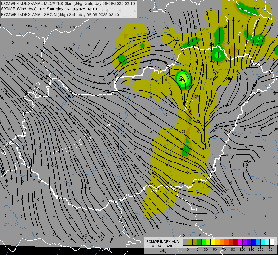This screenshot has height=255, width=278.
Task: Click the map value 254
Action: click(227, 27)
